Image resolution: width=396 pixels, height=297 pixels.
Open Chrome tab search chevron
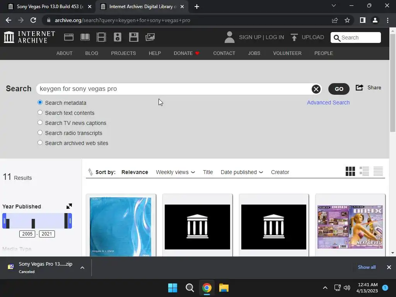click(x=334, y=5)
